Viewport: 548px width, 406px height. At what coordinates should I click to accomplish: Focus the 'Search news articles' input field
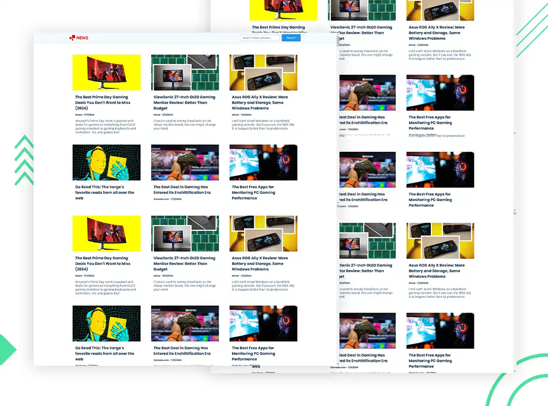259,38
